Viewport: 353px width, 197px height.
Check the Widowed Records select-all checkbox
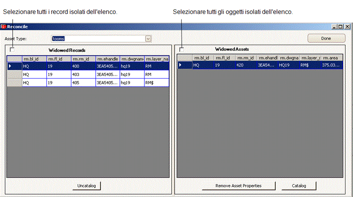12,49
